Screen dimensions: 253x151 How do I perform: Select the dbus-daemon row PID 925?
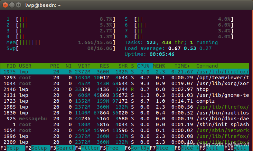pos(125,119)
